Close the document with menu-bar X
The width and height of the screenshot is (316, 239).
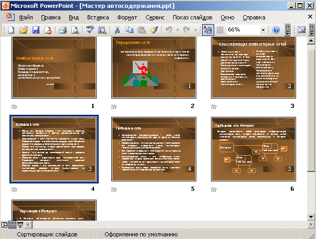point(310,16)
